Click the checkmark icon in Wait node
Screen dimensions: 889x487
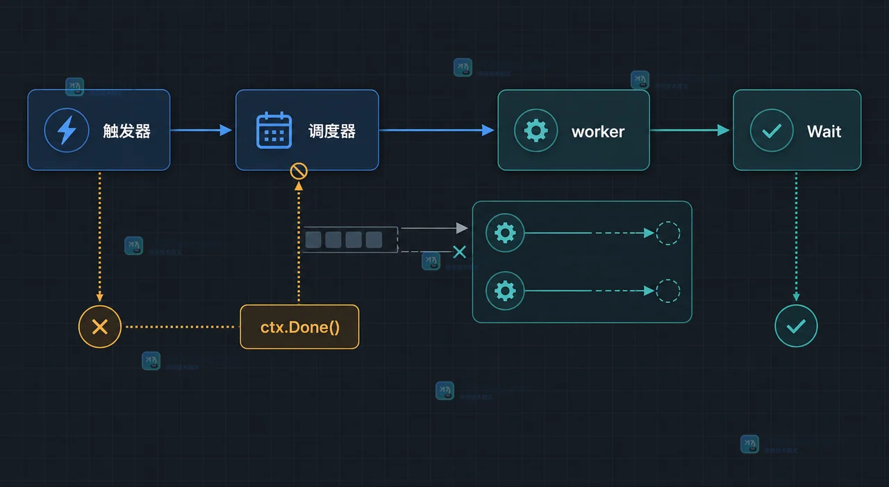(x=772, y=130)
